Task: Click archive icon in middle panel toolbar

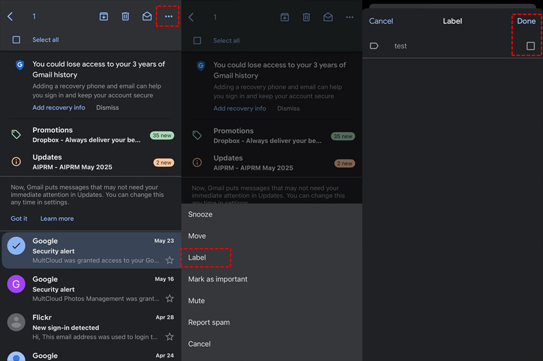Action: point(285,17)
